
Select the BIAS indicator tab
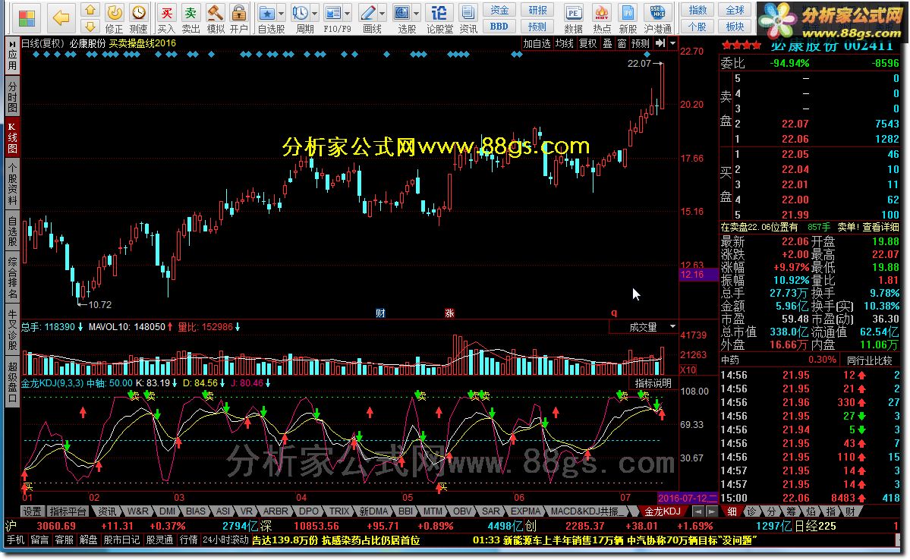[x=196, y=511]
